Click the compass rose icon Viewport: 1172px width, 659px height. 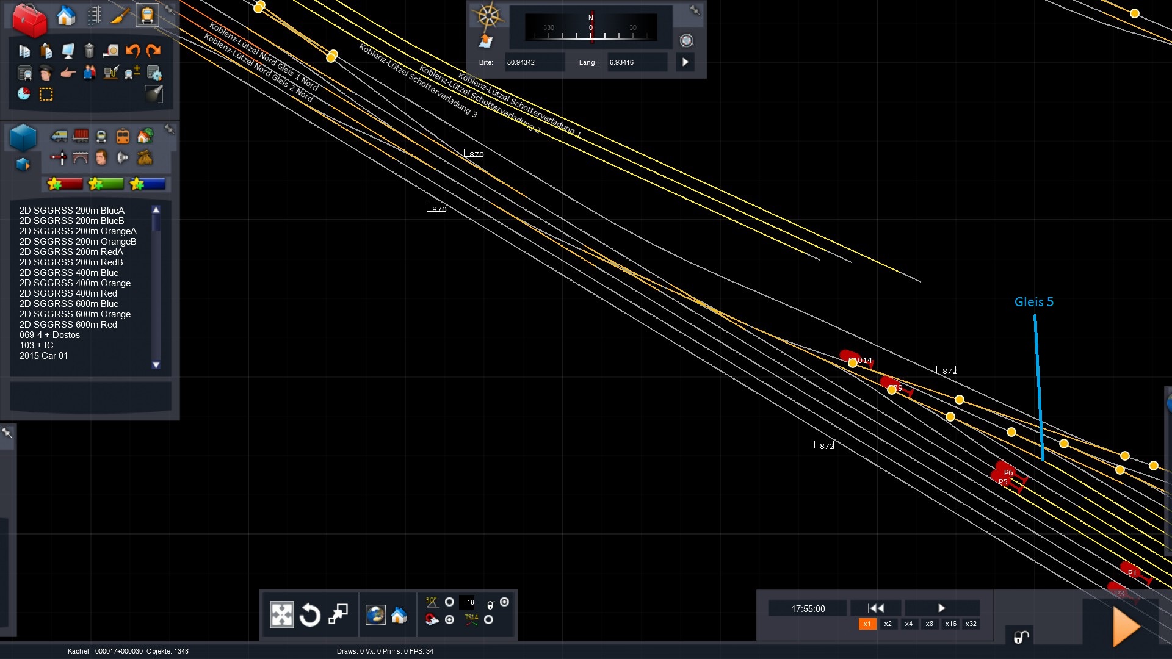488,16
